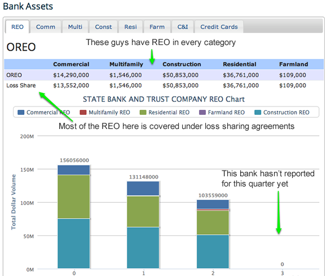Click the Construction REO legend label

[x=286, y=113]
